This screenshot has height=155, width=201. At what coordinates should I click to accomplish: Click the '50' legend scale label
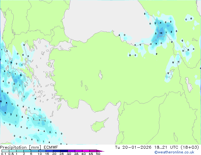98,154
